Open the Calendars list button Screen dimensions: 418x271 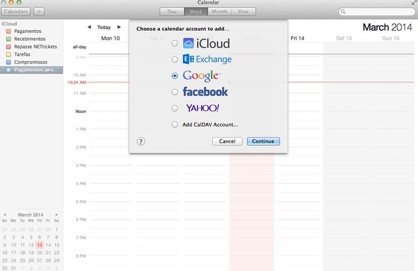16,11
